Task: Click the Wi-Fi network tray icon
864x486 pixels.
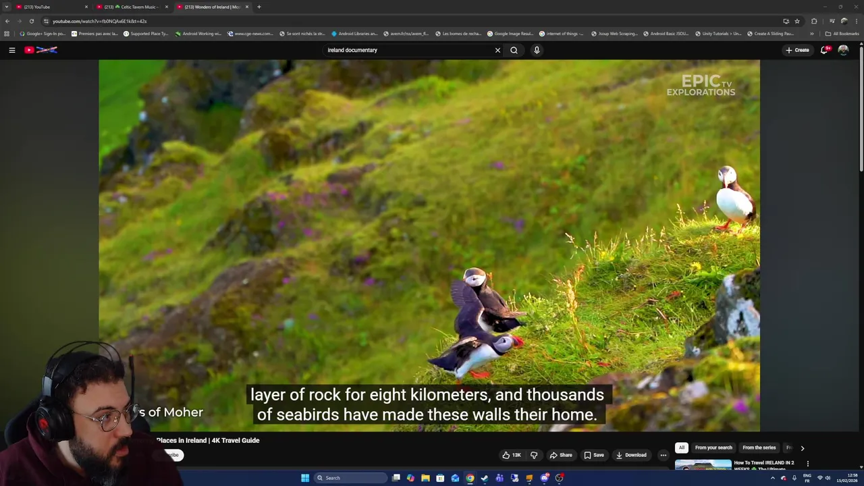Action: 820,478
